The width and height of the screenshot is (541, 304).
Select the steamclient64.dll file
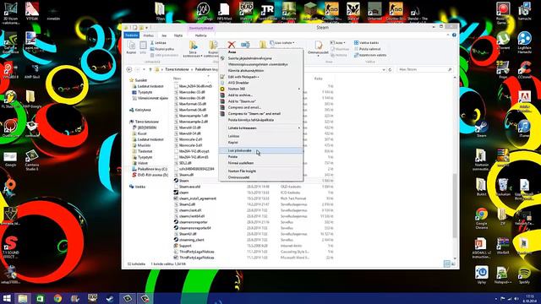pyautogui.click(x=189, y=216)
